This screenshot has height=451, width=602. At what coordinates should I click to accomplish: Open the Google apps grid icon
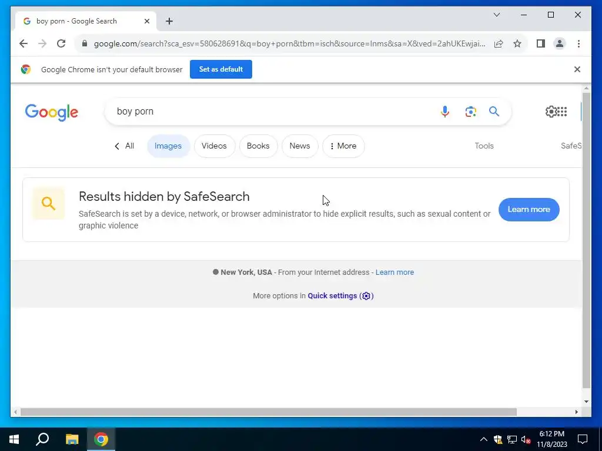tap(561, 112)
